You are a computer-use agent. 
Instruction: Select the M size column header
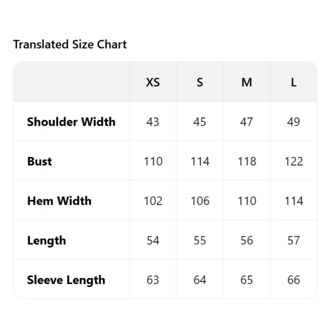pyautogui.click(x=247, y=82)
